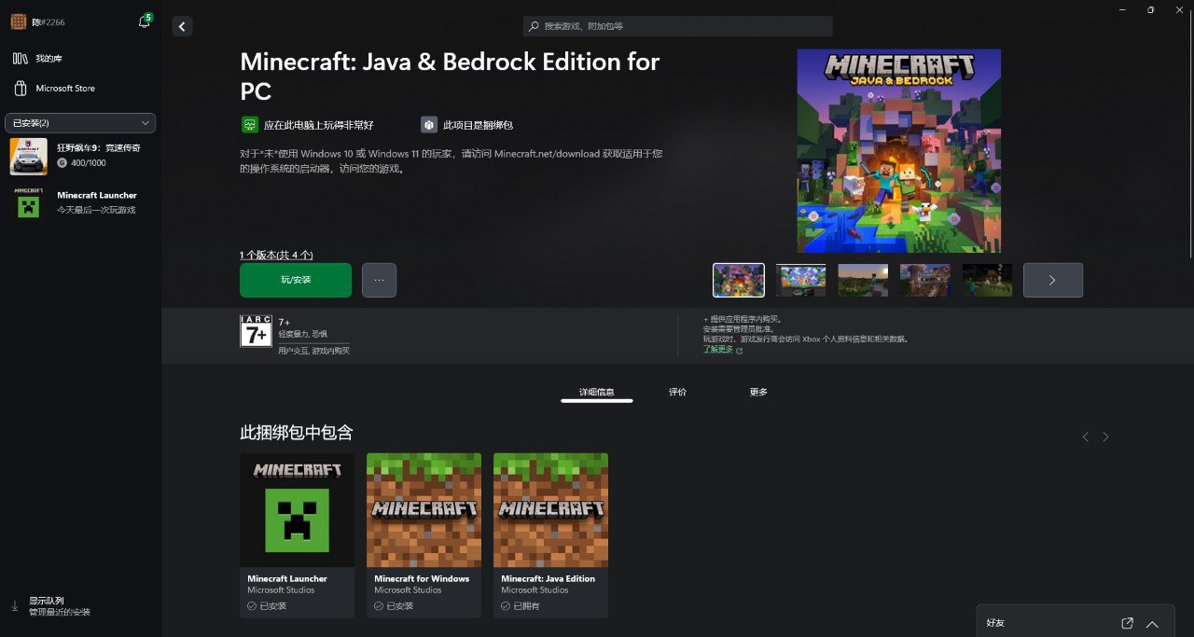Click the green 玩/安装 button
Image resolution: width=1194 pixels, height=637 pixels.
pos(296,280)
